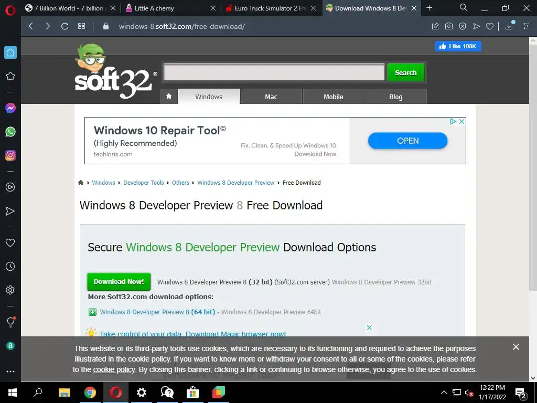
Task: Open the Downloads panel icon
Action: point(509,26)
